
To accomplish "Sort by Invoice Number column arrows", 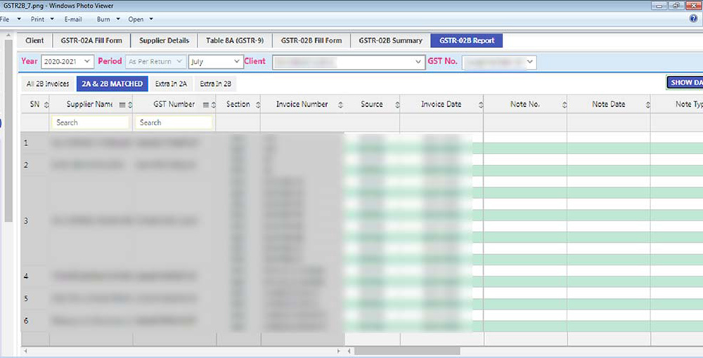I will click(340, 105).
